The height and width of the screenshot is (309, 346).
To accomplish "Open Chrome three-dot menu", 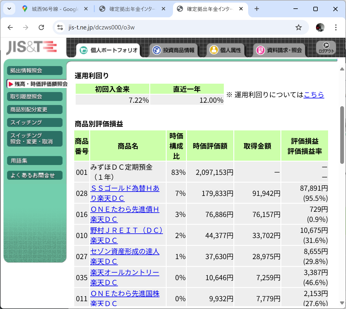I will pos(336,27).
